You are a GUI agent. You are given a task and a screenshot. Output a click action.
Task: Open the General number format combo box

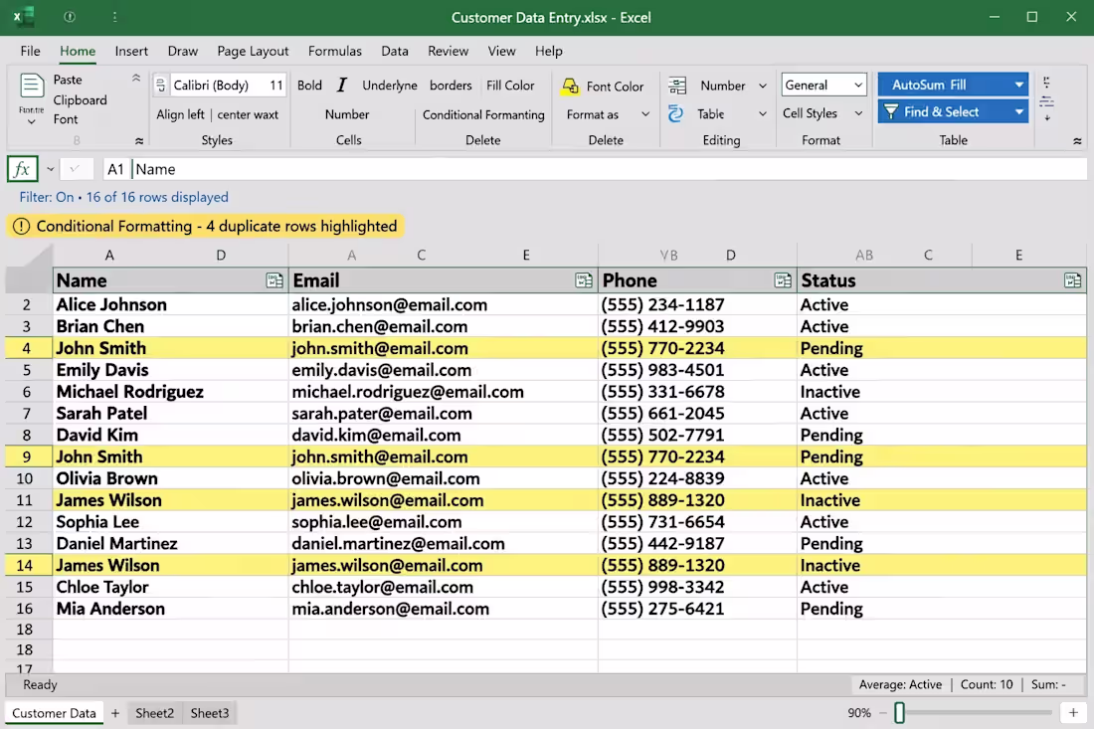click(x=824, y=86)
